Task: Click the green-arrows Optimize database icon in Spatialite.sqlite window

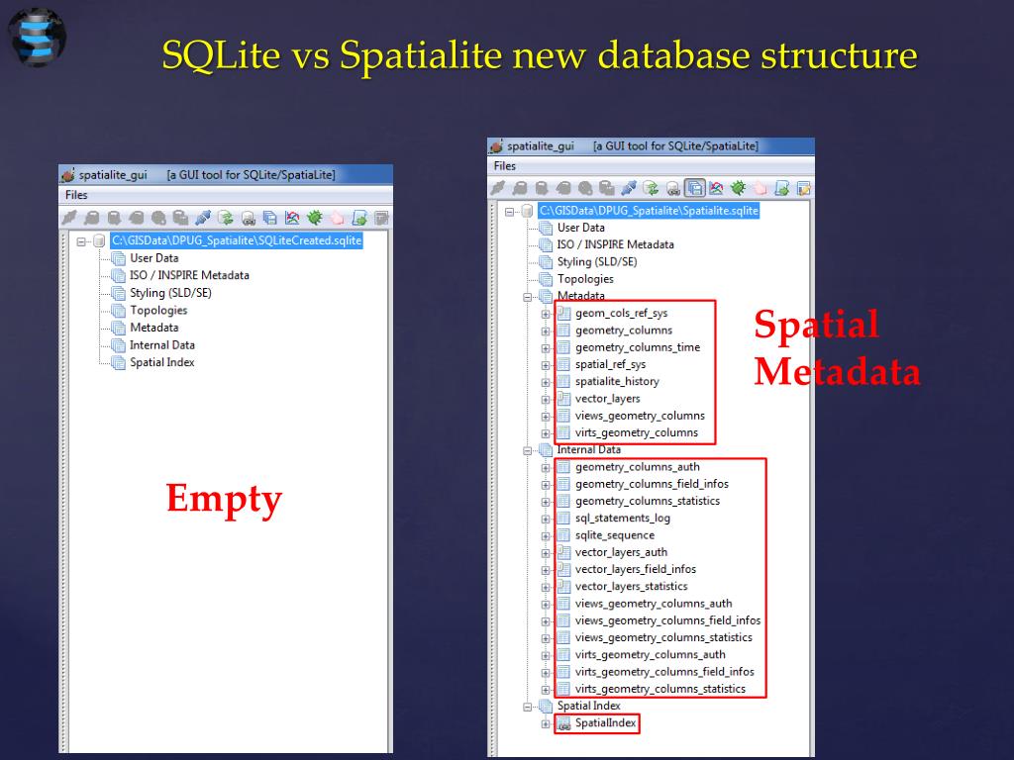Action: pos(651,188)
